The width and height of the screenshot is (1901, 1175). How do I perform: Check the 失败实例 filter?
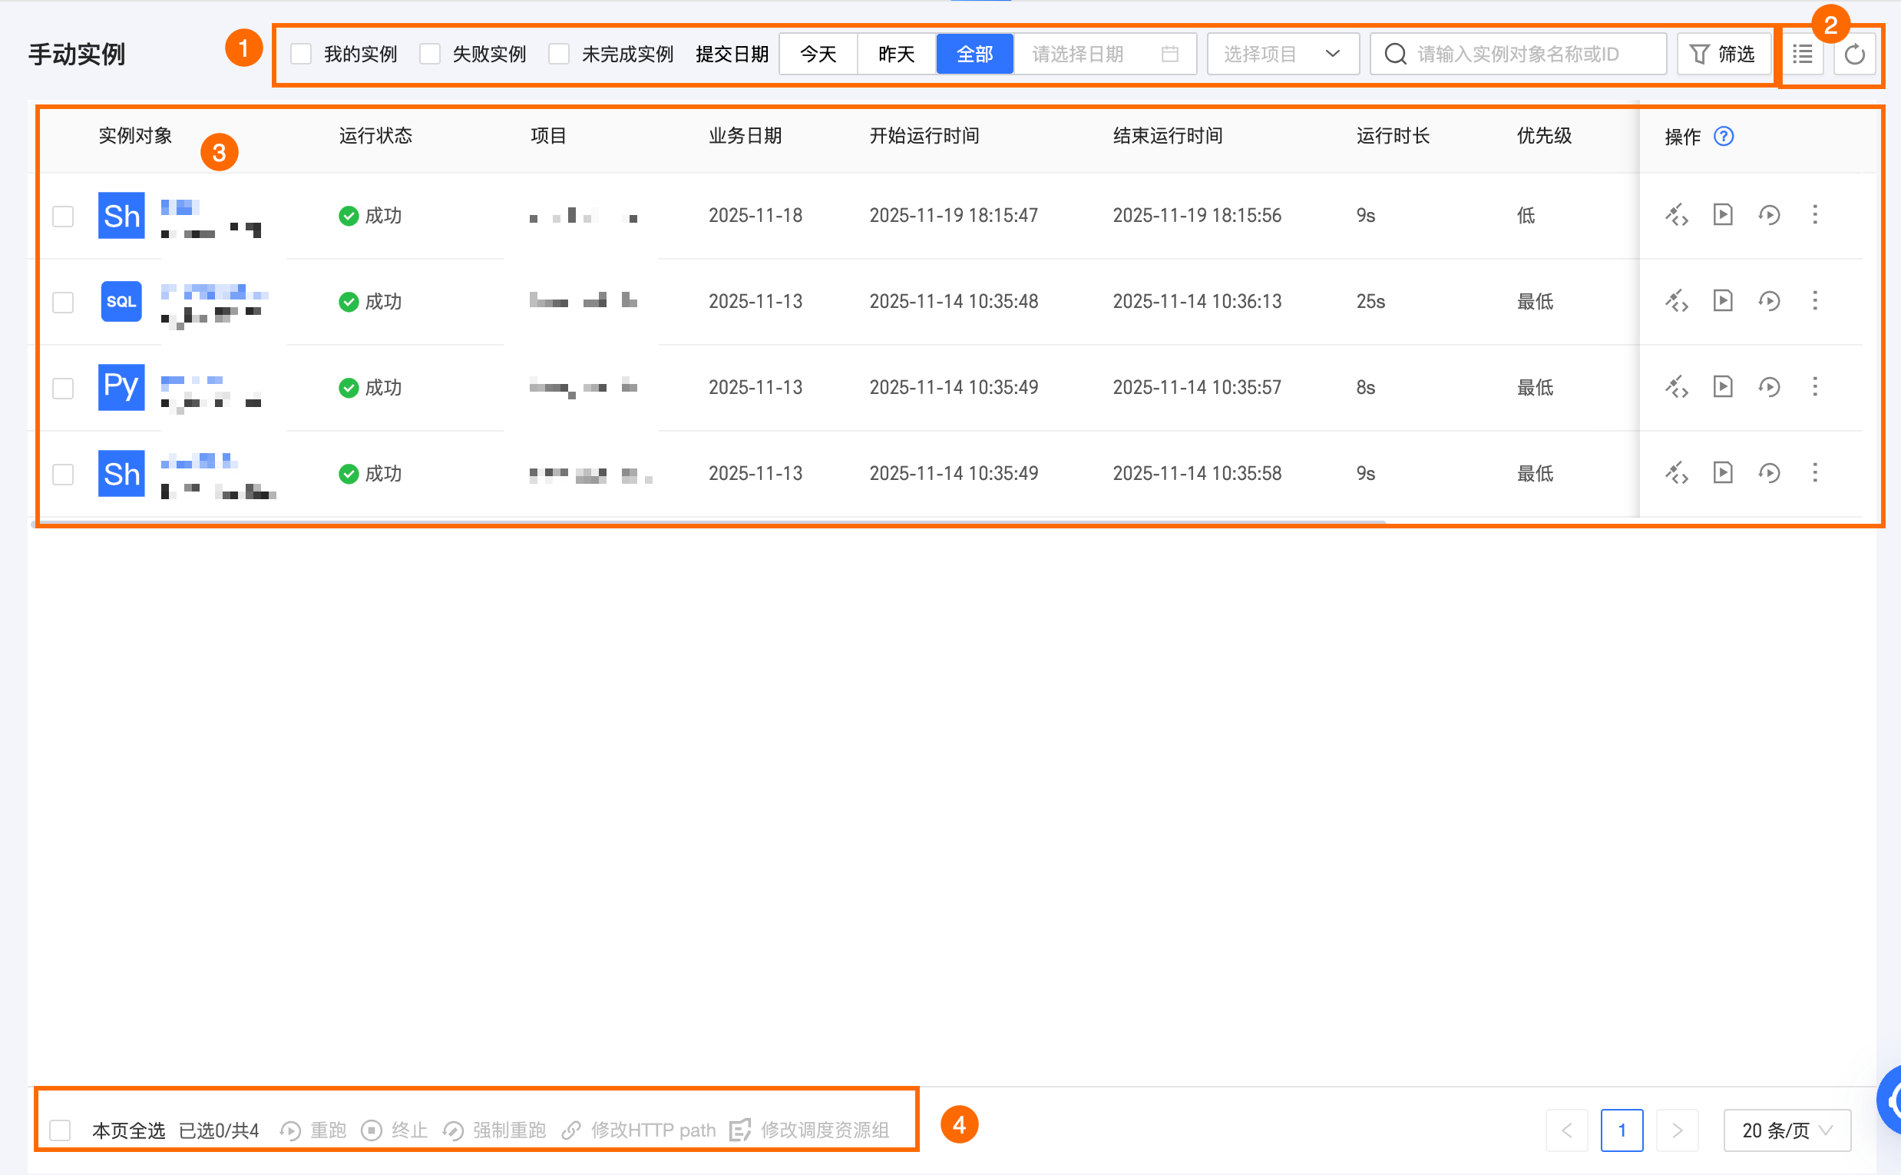tap(430, 55)
